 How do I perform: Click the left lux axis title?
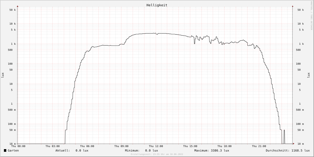3,75
